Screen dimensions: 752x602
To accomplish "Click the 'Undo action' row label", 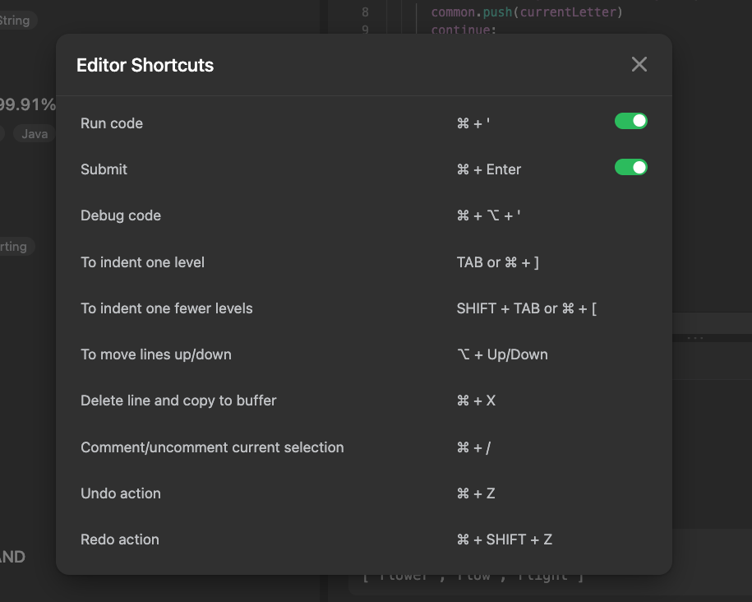I will (x=120, y=493).
